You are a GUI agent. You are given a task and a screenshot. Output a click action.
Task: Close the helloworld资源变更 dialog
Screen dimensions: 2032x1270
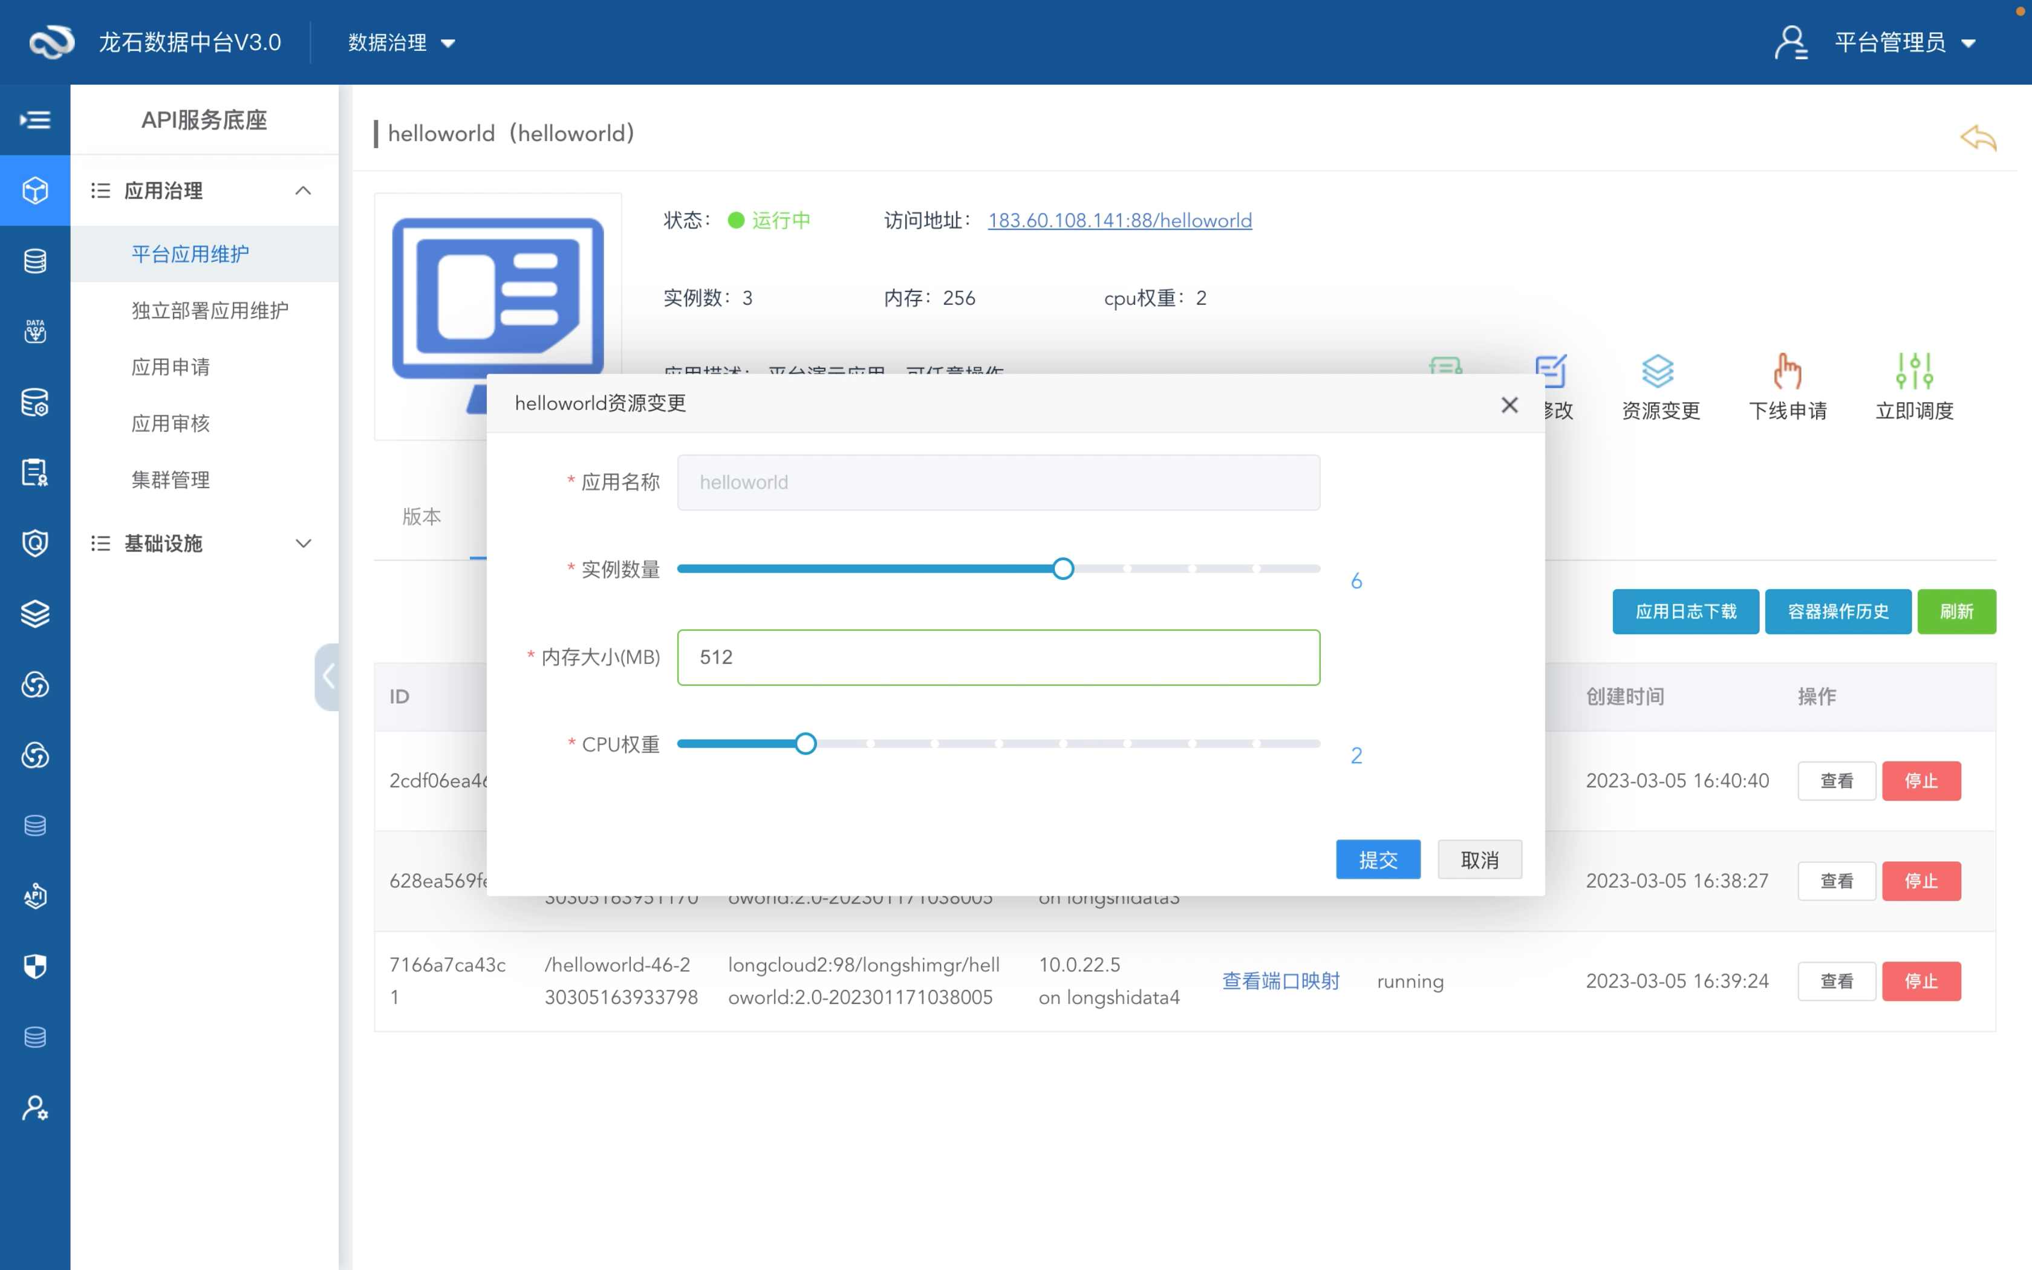pyautogui.click(x=1509, y=405)
